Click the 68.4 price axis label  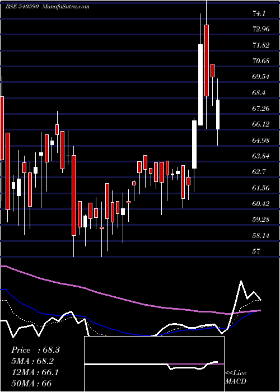tap(259, 93)
